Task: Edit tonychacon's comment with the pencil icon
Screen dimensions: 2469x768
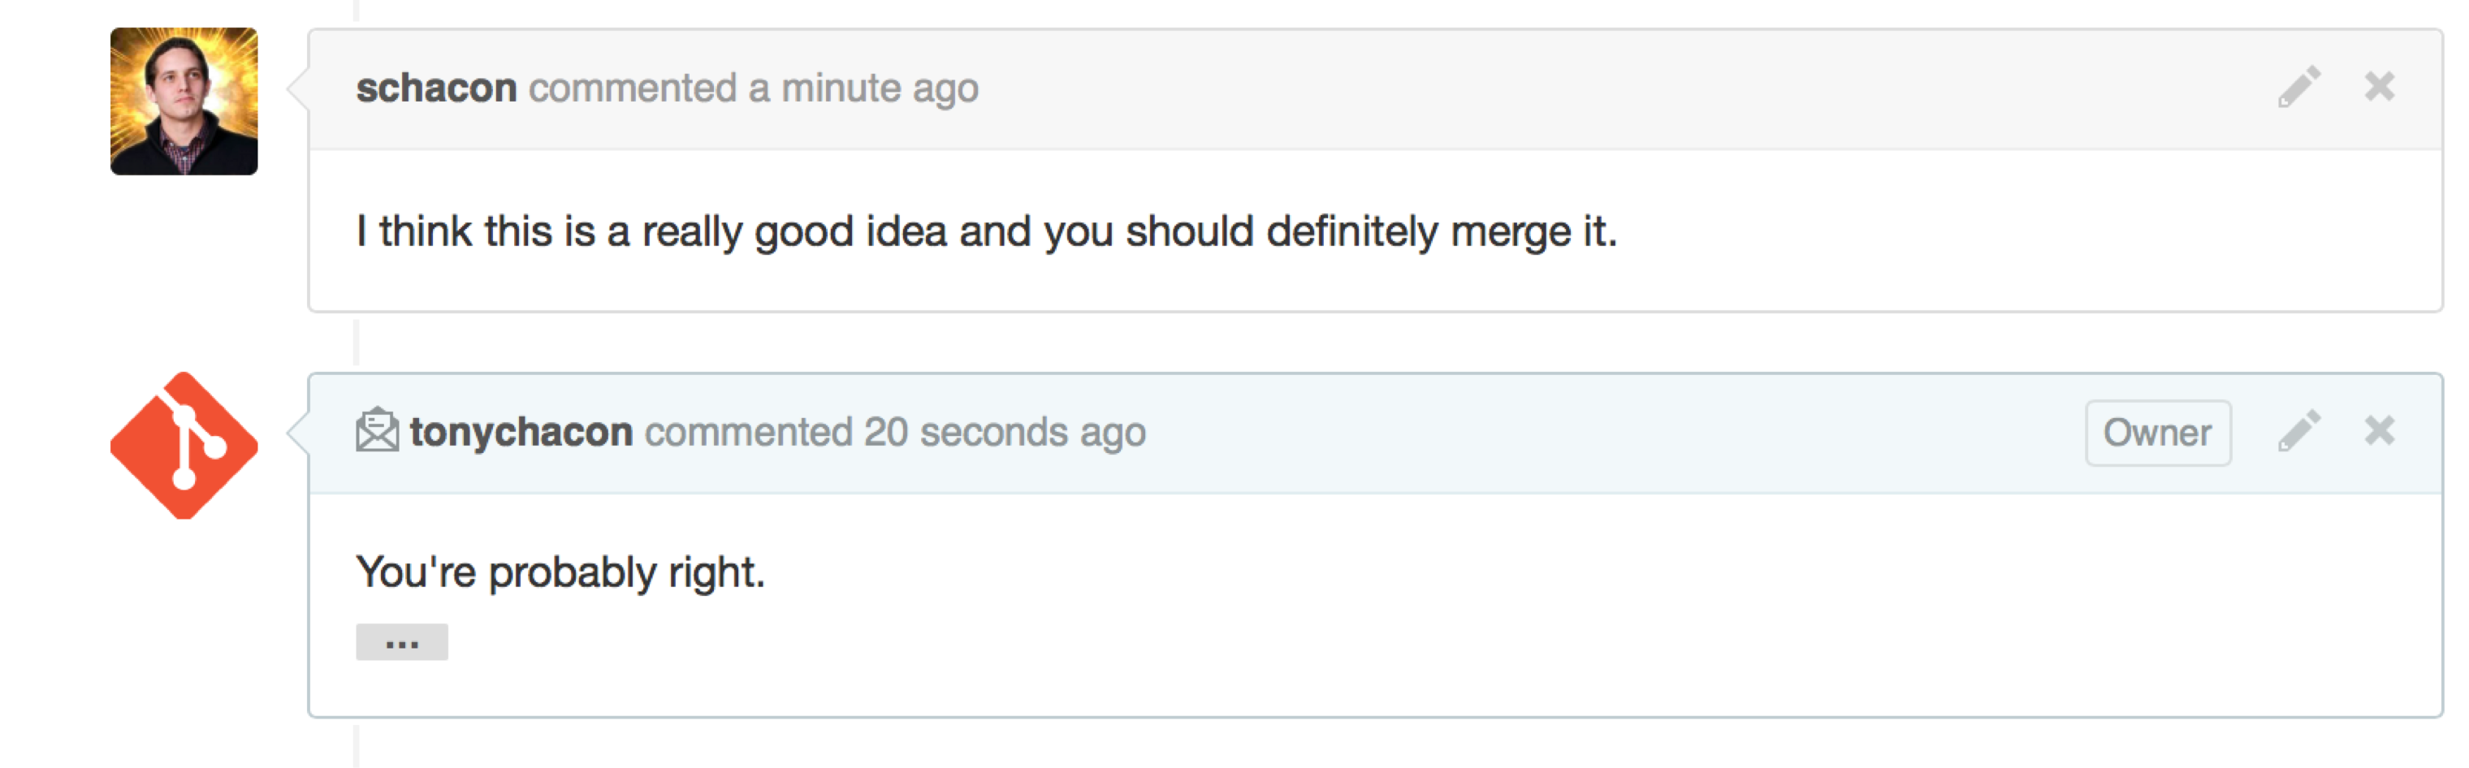Action: click(x=2298, y=431)
